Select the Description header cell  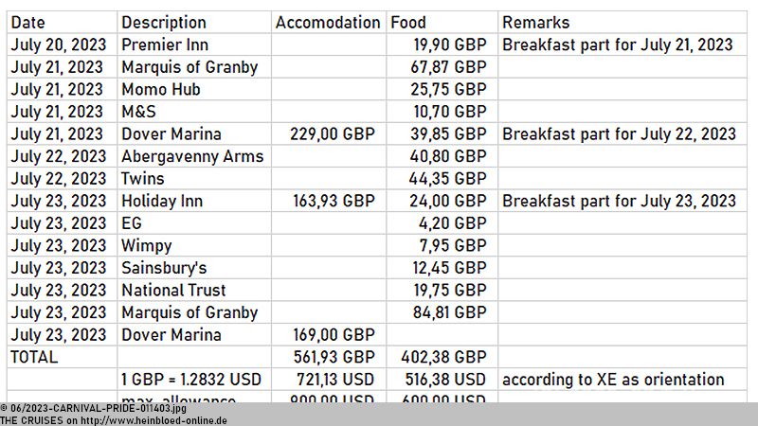tap(194, 22)
